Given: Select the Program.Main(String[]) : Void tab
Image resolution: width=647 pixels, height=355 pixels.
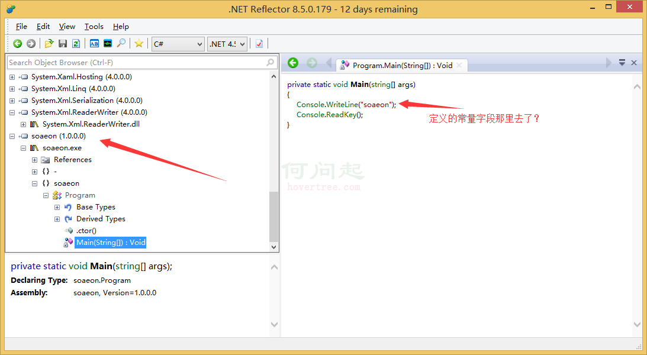Looking at the screenshot, I should [401, 65].
